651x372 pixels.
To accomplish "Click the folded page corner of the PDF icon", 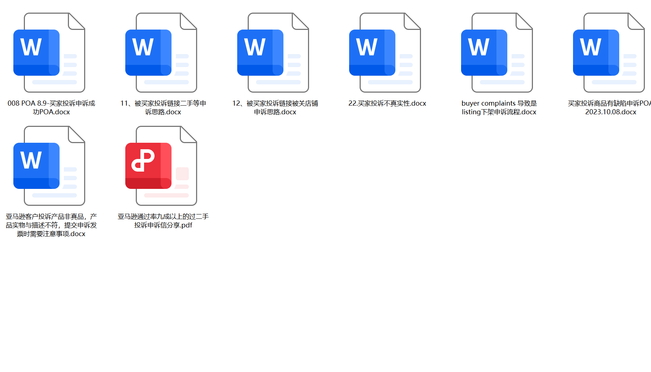I will coord(189,134).
